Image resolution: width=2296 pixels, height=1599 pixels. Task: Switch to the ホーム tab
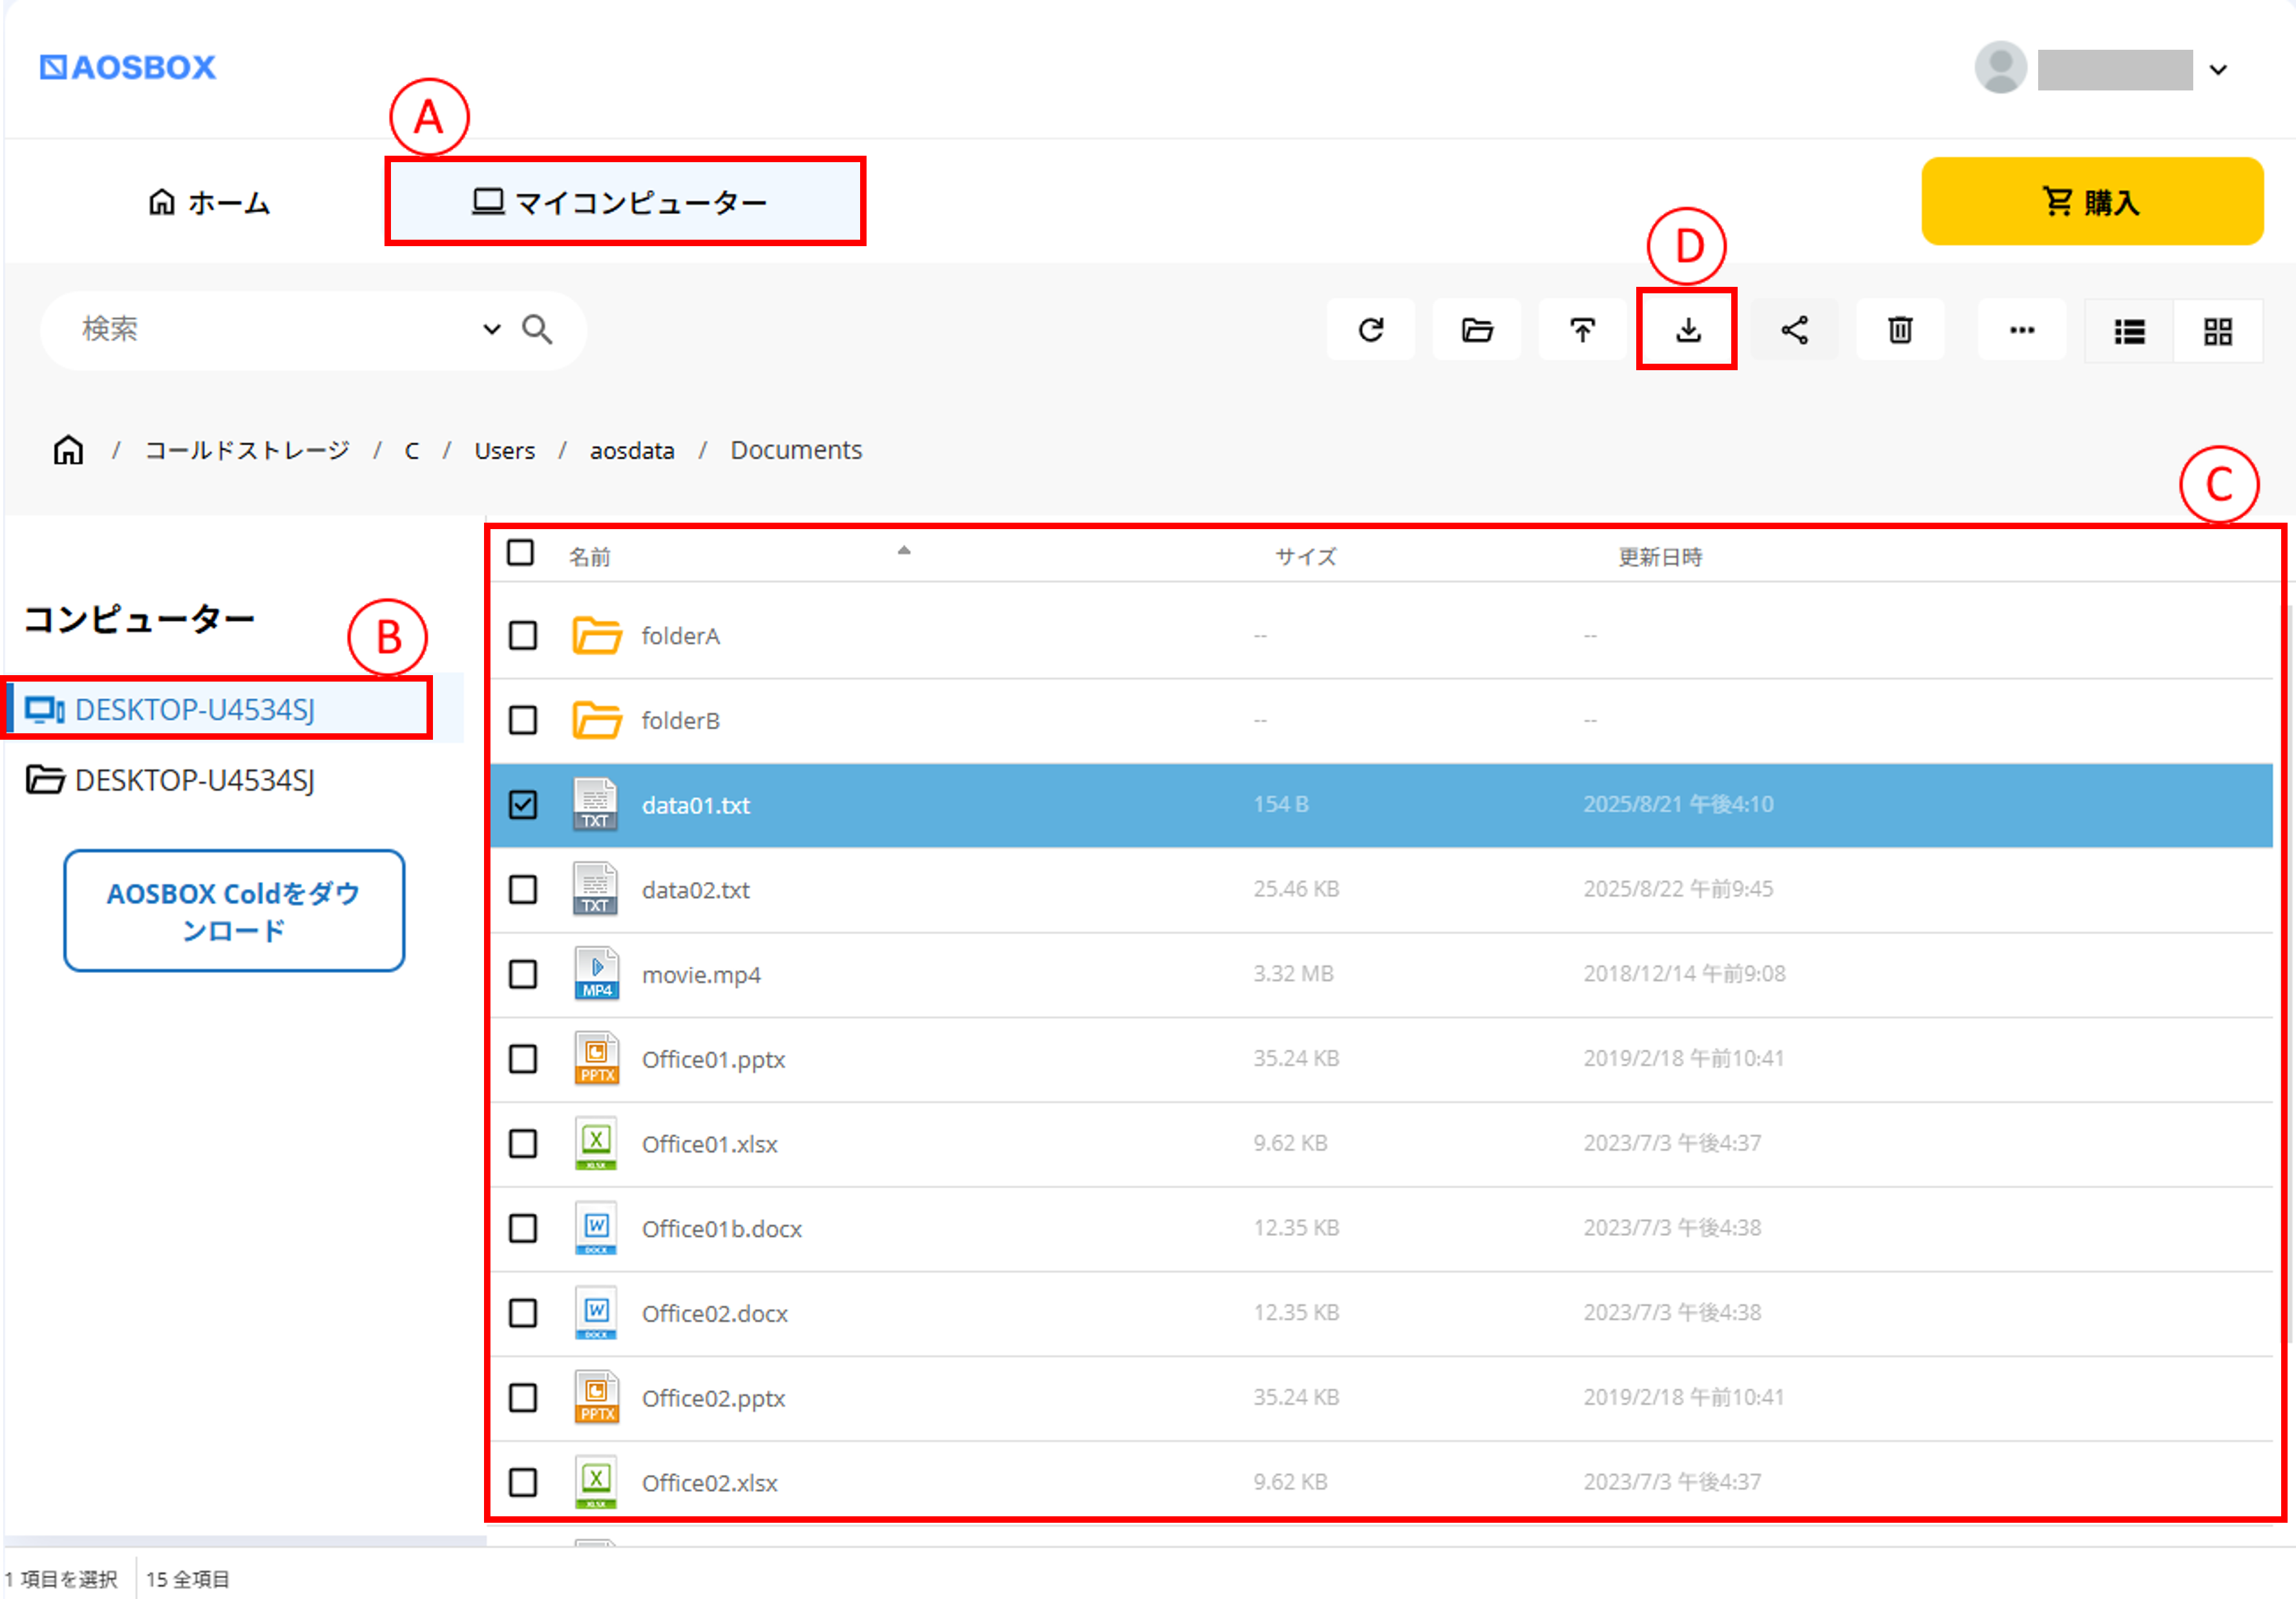[x=210, y=203]
